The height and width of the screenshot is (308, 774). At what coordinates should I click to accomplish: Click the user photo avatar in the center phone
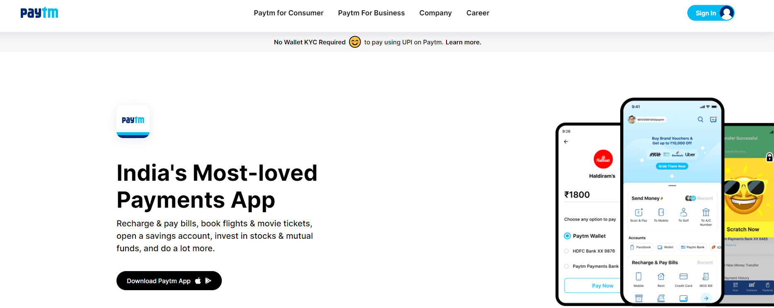pos(632,119)
